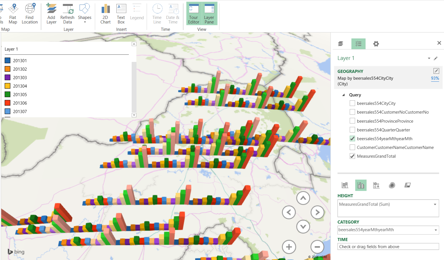Enable the beersales554QuarterQuarter checkbox

point(353,130)
